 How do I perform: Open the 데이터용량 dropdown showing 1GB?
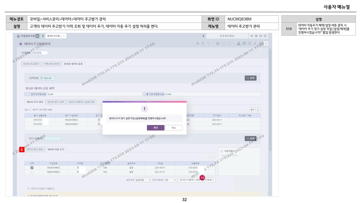(x=170, y=180)
